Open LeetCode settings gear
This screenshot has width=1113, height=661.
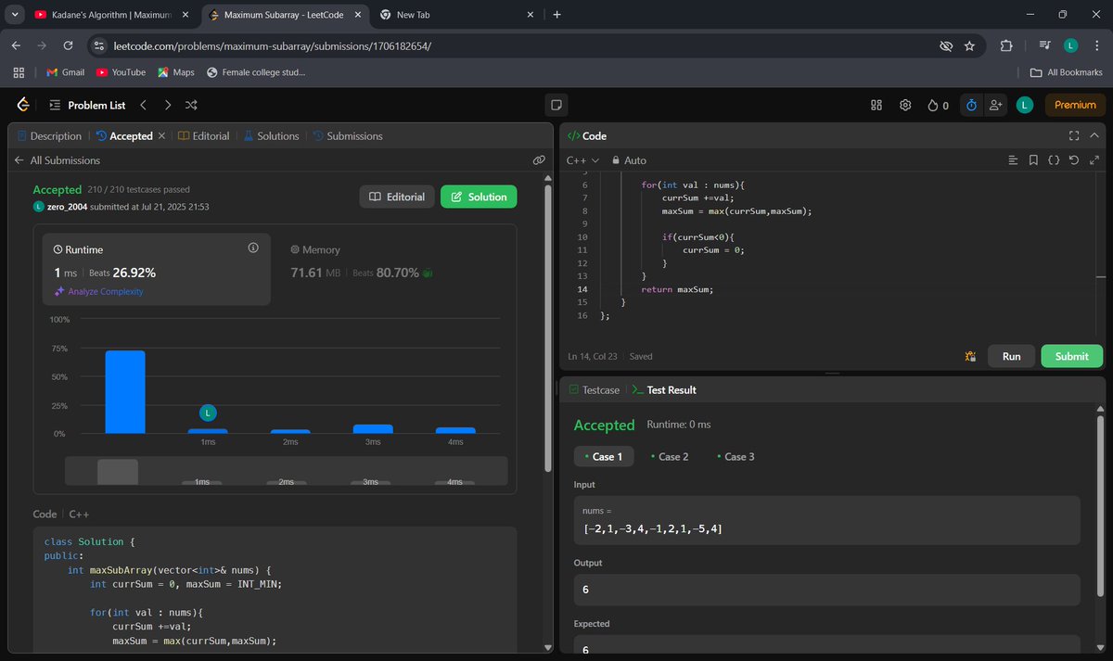click(x=905, y=105)
